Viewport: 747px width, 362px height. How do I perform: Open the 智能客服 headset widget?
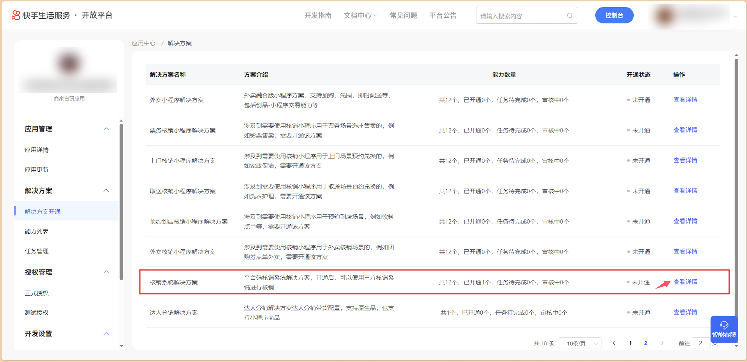[x=724, y=329]
